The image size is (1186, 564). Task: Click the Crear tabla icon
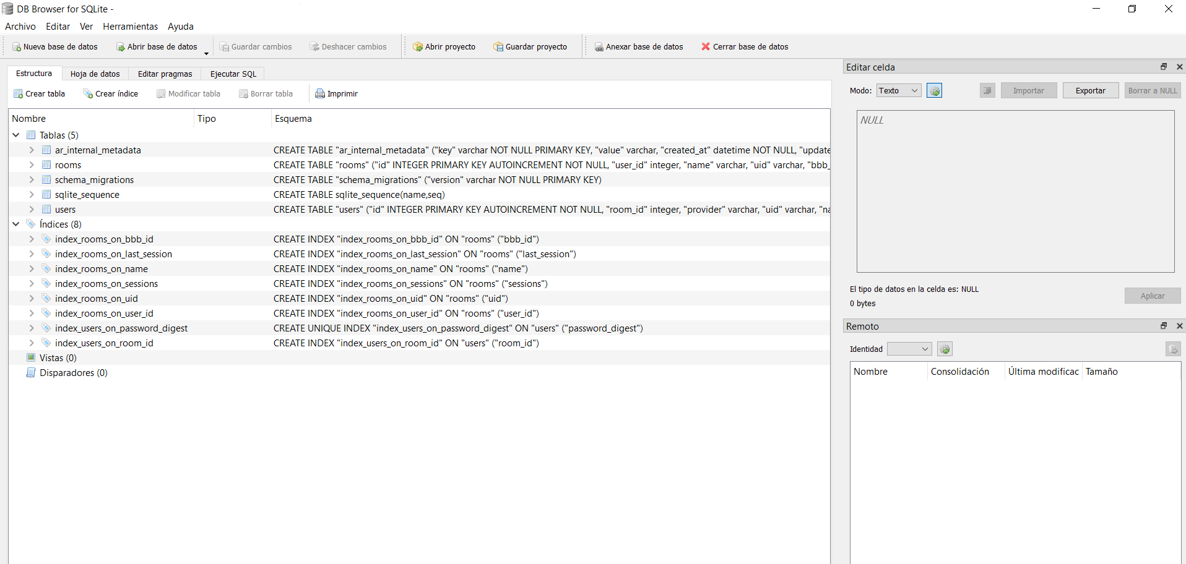pyautogui.click(x=18, y=94)
